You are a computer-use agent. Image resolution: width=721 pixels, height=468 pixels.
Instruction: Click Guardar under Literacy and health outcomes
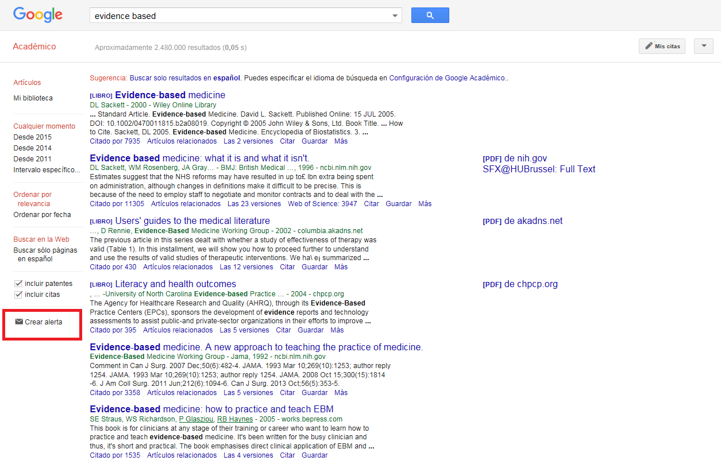coord(311,330)
